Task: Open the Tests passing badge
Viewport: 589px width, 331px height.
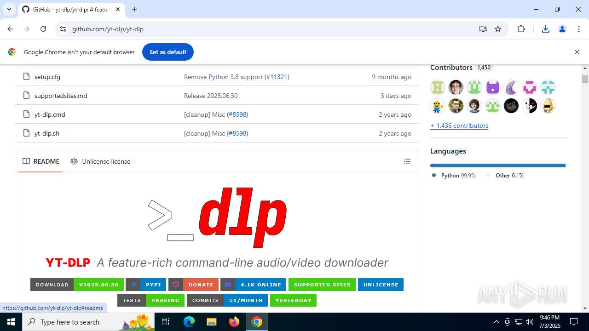Action: coord(151,300)
